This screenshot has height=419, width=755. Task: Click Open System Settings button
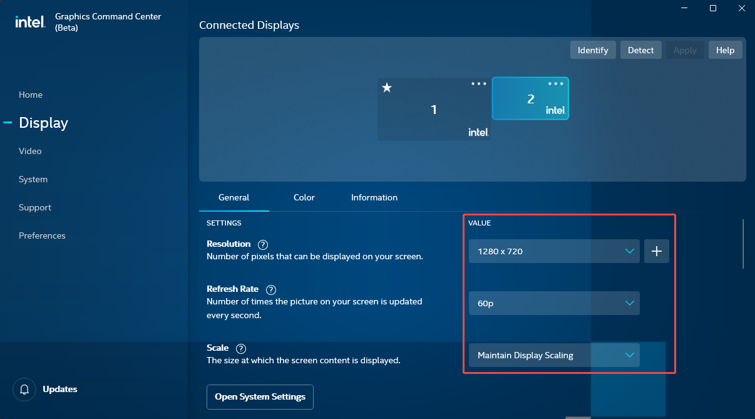[260, 396]
